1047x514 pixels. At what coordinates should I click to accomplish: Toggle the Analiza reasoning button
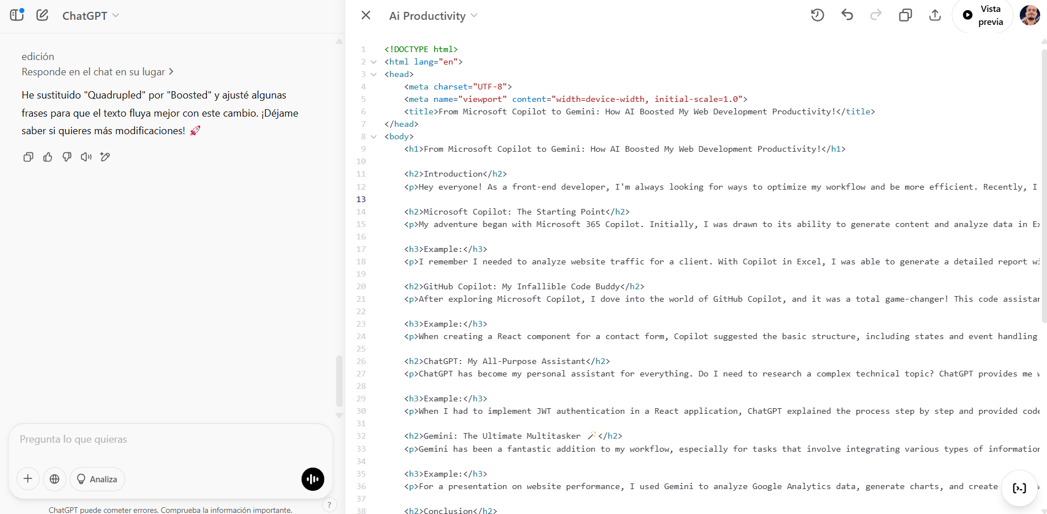(98, 479)
